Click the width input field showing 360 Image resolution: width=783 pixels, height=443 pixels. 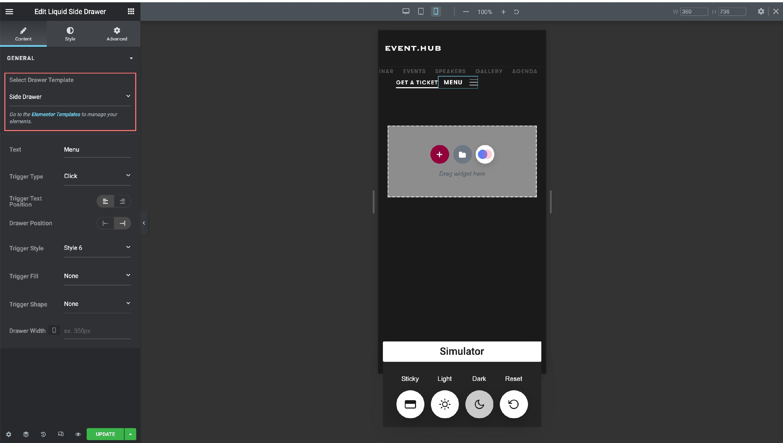[694, 11]
